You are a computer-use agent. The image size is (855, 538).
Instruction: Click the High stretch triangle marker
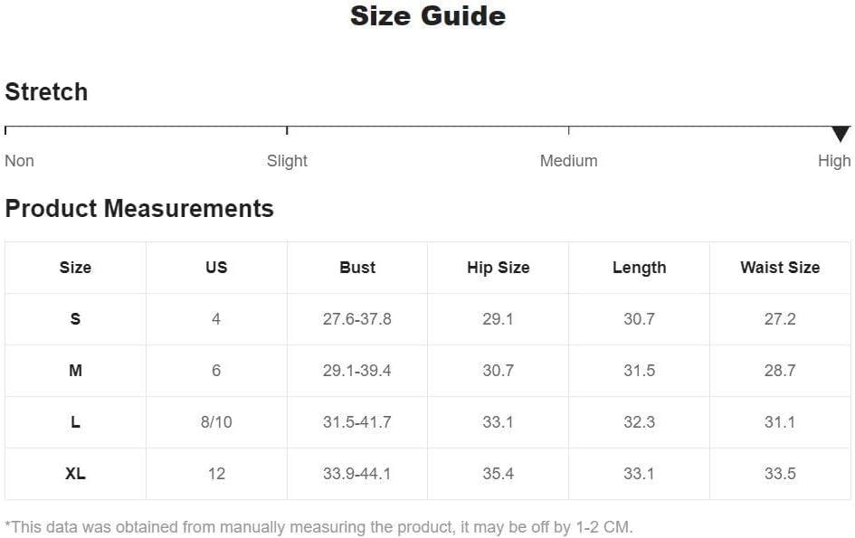coord(841,134)
